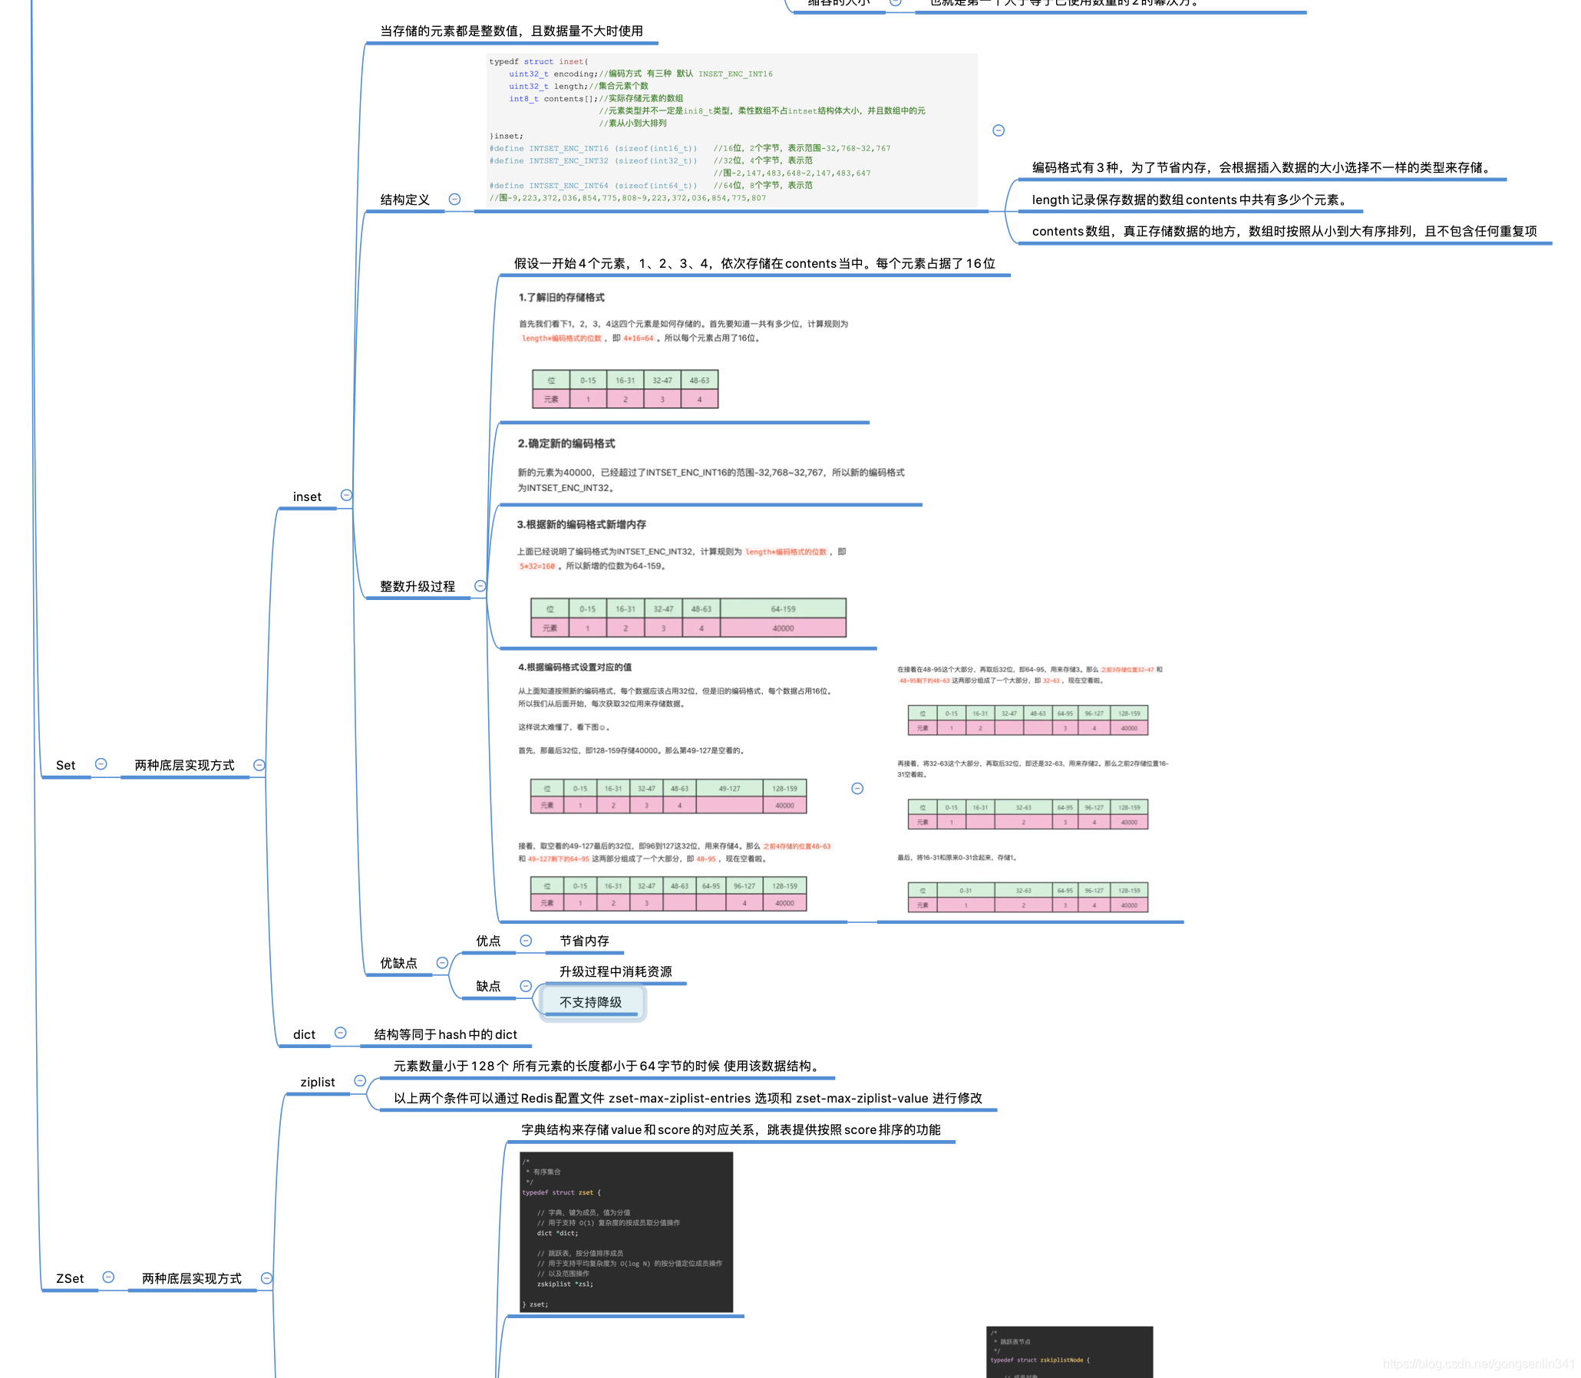Collapse the inset branch toggle
This screenshot has height=1378, width=1581.
click(346, 495)
